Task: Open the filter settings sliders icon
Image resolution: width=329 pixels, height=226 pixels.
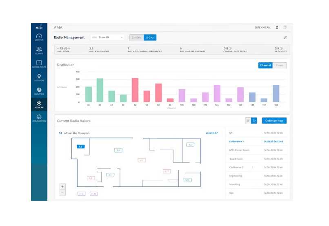Action: [285, 38]
